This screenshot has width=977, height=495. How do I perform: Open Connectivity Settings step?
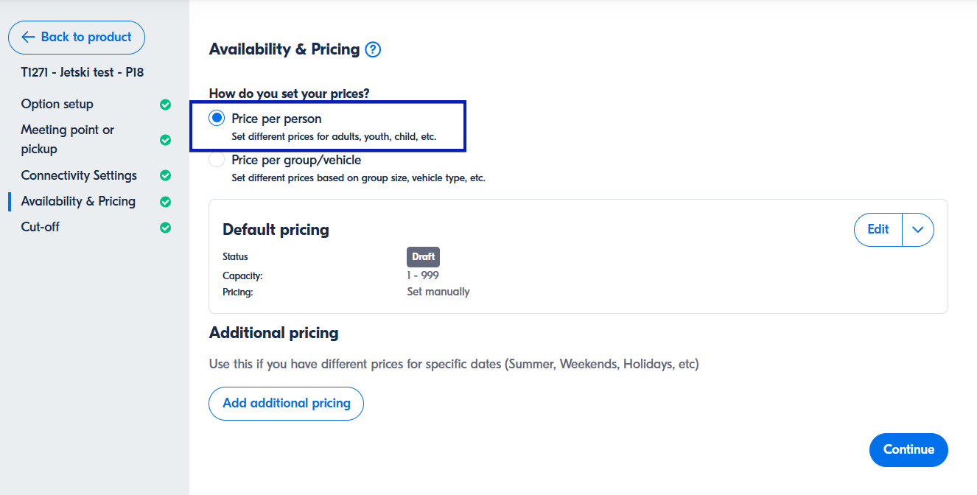[79, 175]
